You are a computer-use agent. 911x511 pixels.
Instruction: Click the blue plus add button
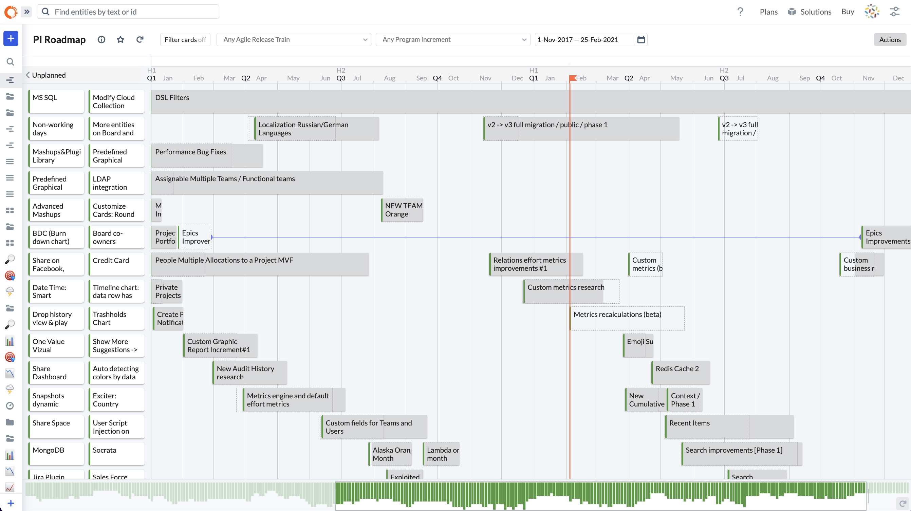(x=11, y=39)
